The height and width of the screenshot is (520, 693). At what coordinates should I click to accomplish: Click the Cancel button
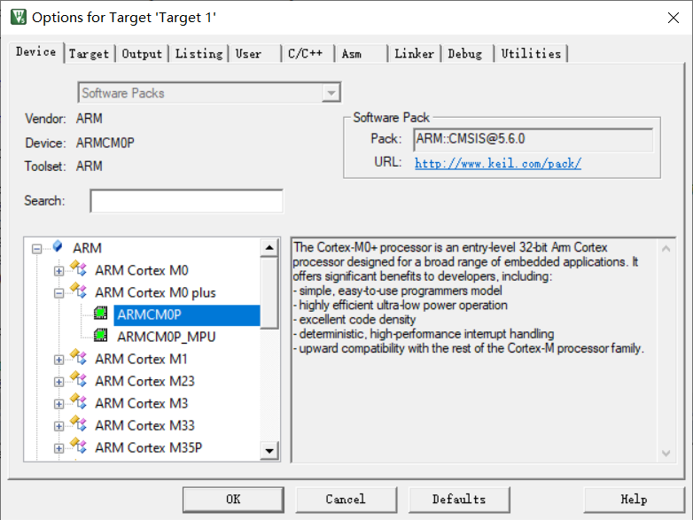tap(346, 500)
